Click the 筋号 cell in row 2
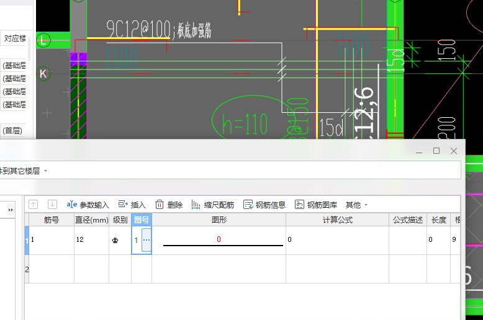 52,269
